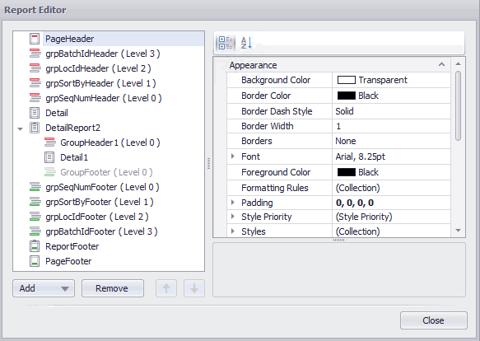480x341 pixels.
Task: Expand the Font property
Action: [x=233, y=156]
